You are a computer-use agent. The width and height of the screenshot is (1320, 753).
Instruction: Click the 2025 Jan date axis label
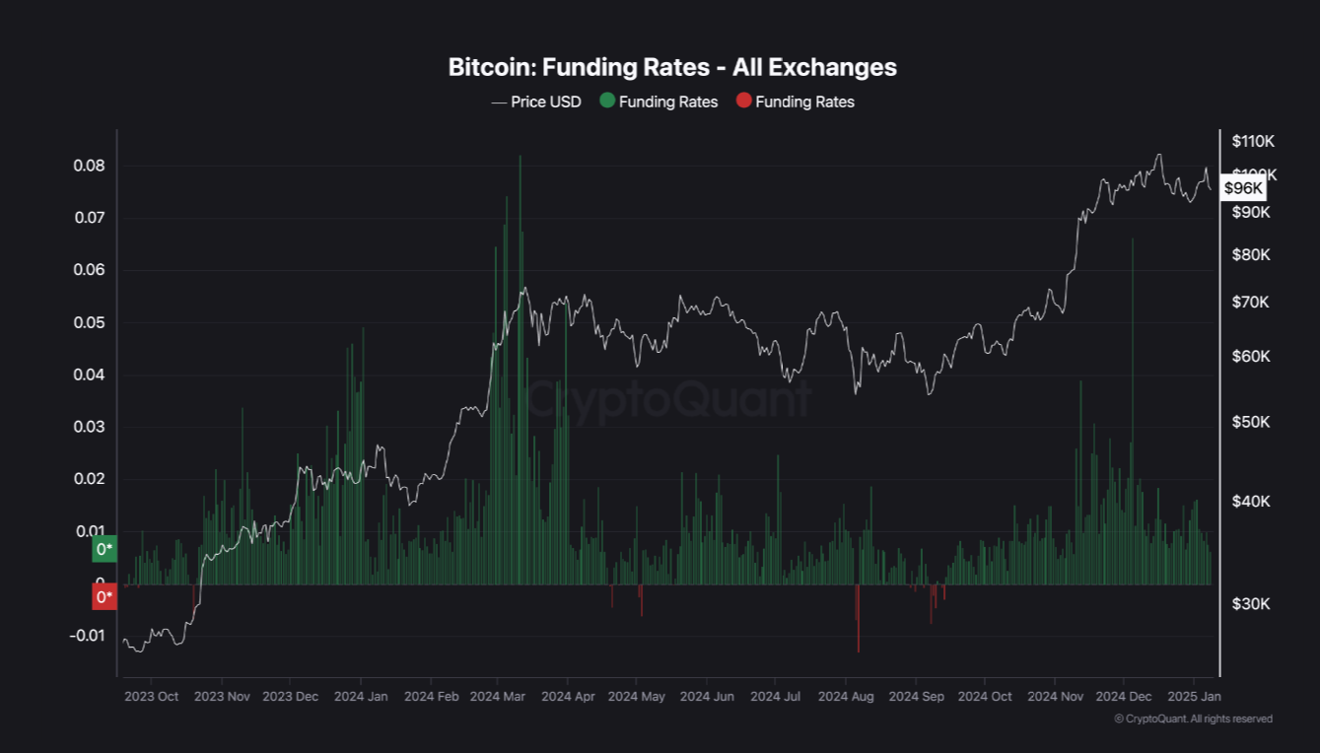click(x=1193, y=696)
